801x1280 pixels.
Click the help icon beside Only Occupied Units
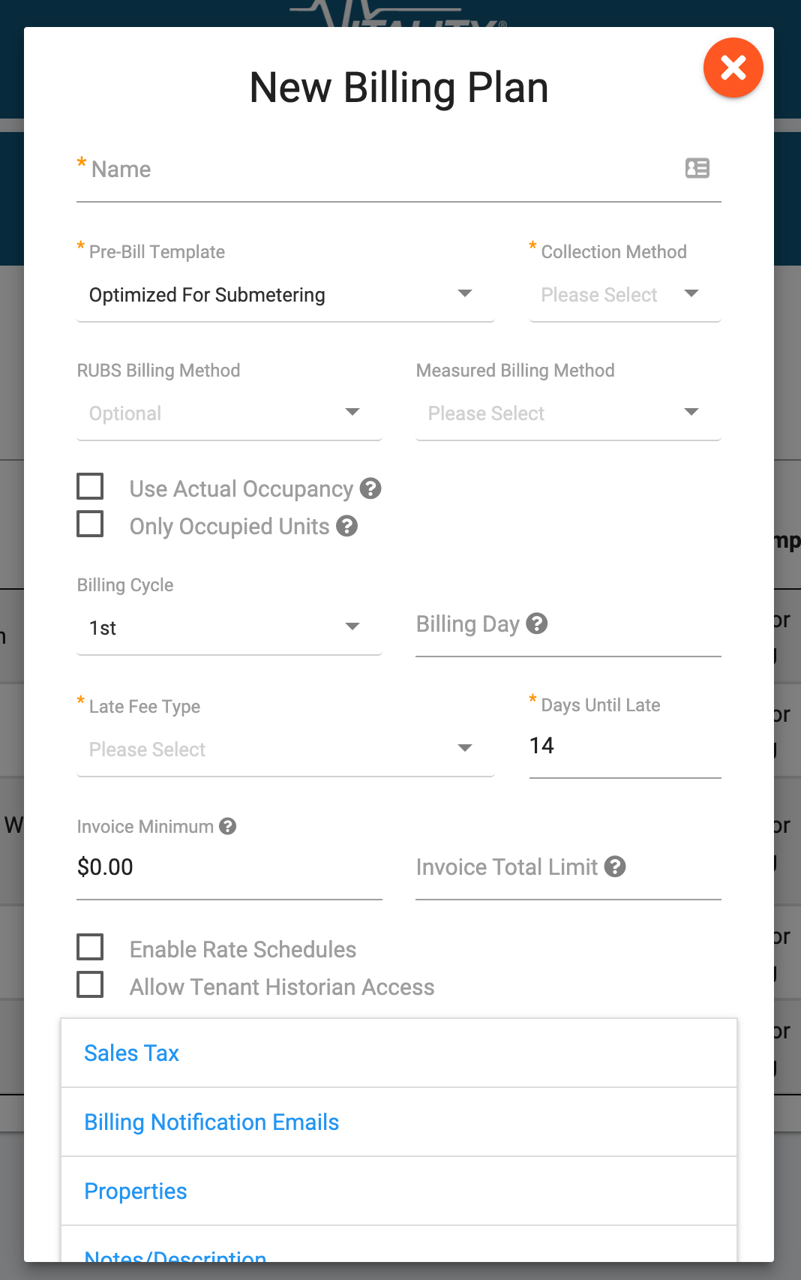(x=347, y=526)
